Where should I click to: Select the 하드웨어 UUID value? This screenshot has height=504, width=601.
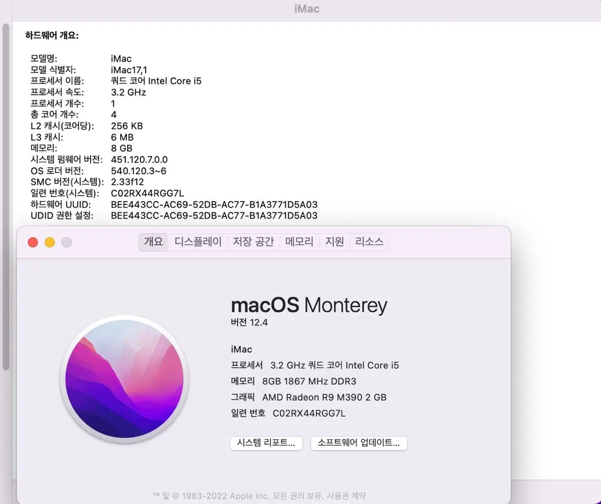214,204
